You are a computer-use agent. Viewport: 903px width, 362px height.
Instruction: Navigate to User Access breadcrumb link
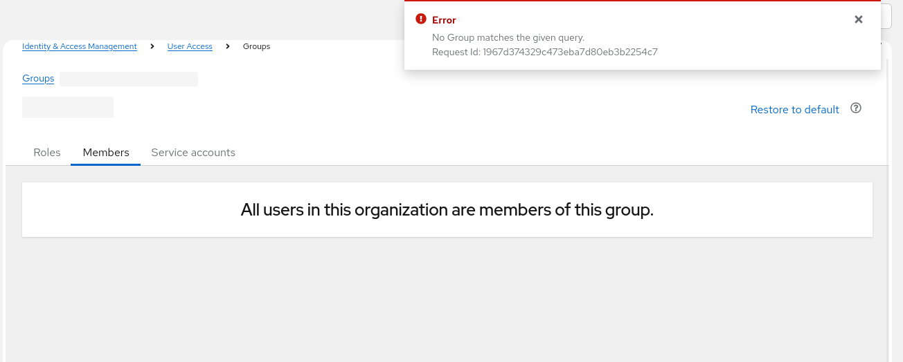[x=190, y=46]
